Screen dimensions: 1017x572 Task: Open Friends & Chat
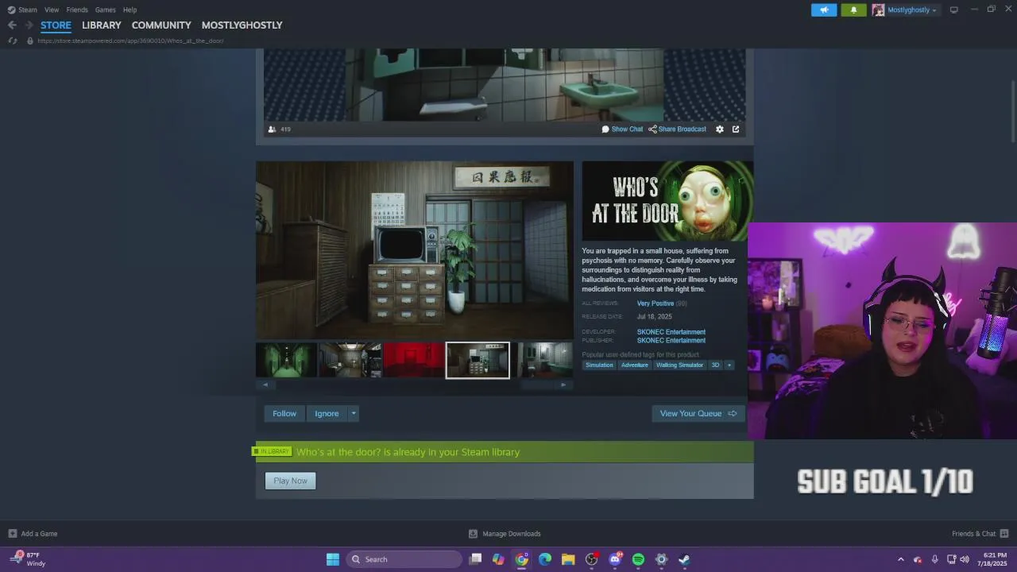point(980,534)
